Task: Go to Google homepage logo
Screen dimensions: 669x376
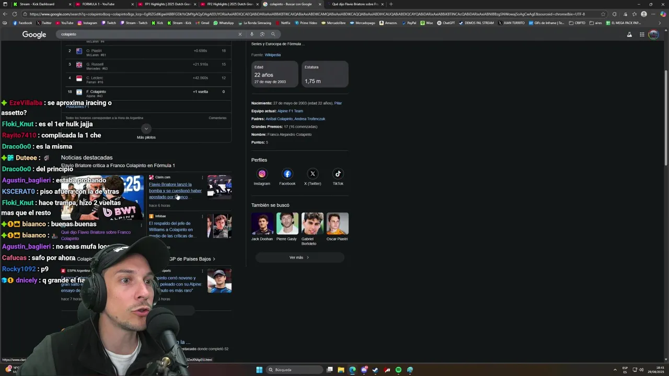Action: (x=34, y=34)
